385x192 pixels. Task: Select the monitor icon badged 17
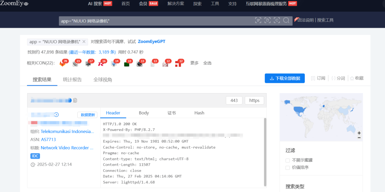(88, 64)
